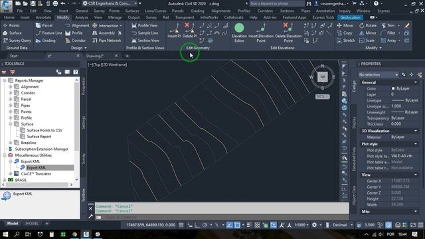Click the Scale tool
The height and width of the screenshot is (239, 425).
tap(367, 40)
